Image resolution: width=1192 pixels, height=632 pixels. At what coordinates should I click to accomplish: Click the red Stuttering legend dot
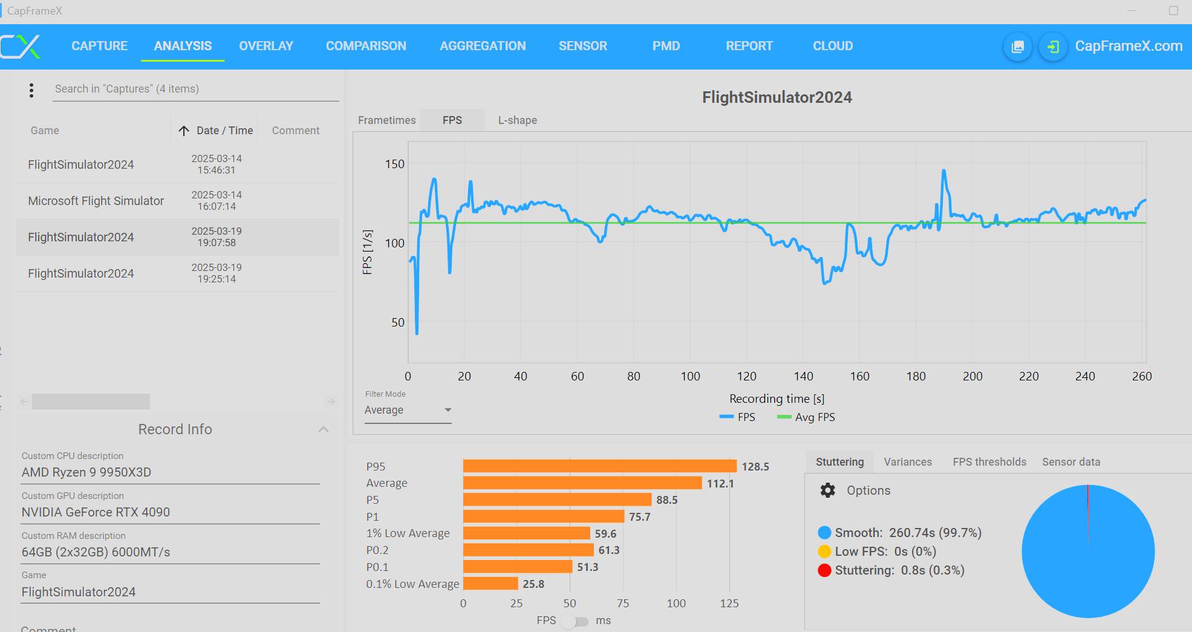(x=824, y=570)
